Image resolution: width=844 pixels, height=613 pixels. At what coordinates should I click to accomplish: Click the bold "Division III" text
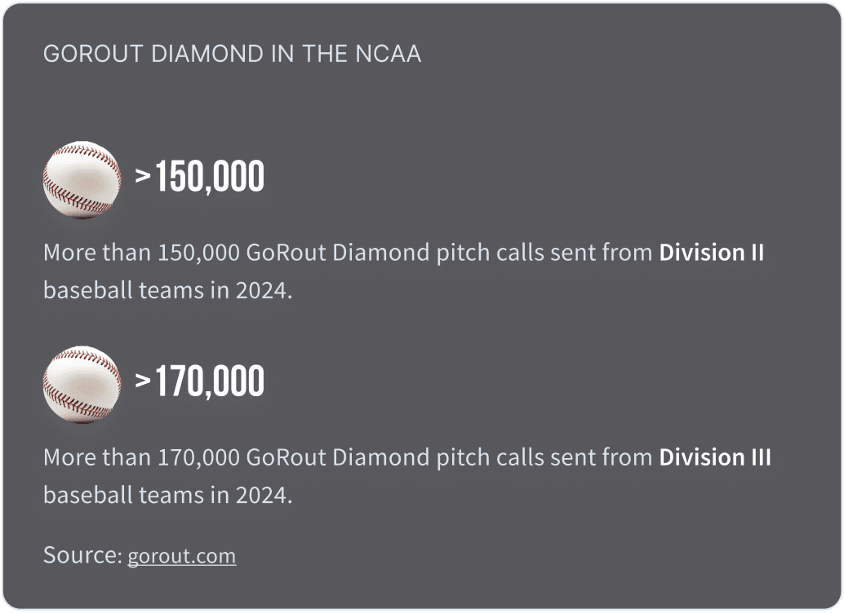pos(714,457)
